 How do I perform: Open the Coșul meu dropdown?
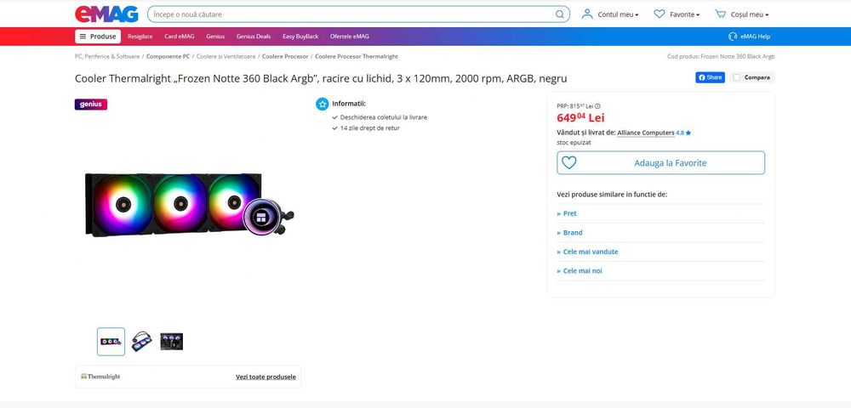(x=750, y=14)
